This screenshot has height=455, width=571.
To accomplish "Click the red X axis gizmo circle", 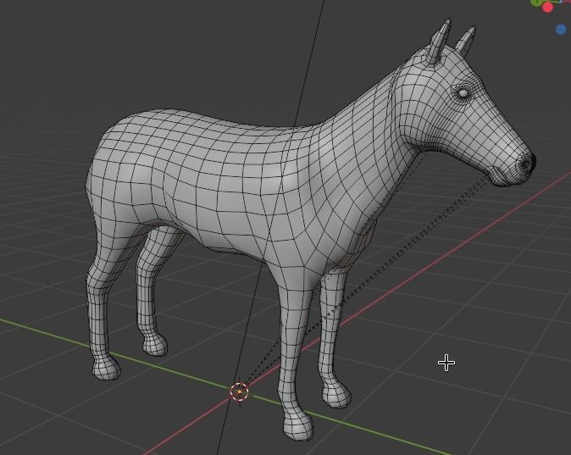I will [x=547, y=8].
